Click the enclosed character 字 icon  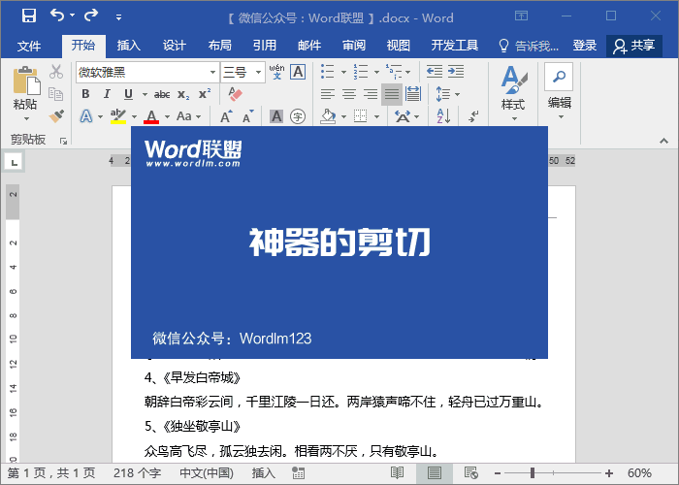pos(298,116)
